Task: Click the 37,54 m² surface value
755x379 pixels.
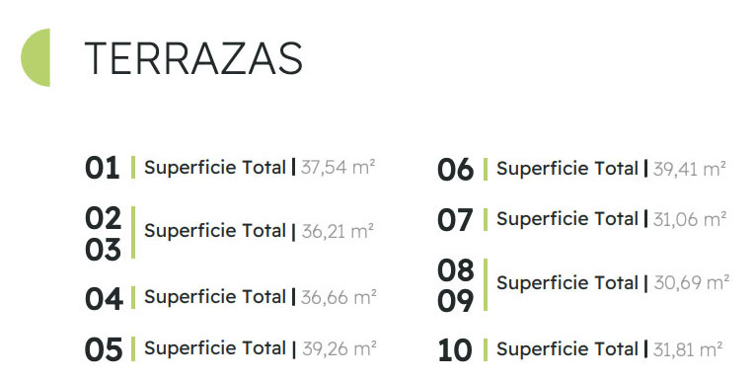Action: coord(338,167)
